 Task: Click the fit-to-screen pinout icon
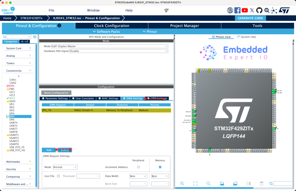[195, 183]
